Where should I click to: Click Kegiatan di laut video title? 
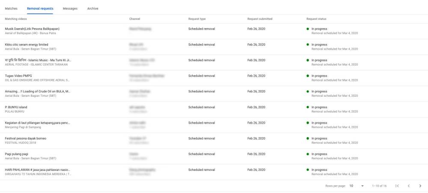click(38, 123)
